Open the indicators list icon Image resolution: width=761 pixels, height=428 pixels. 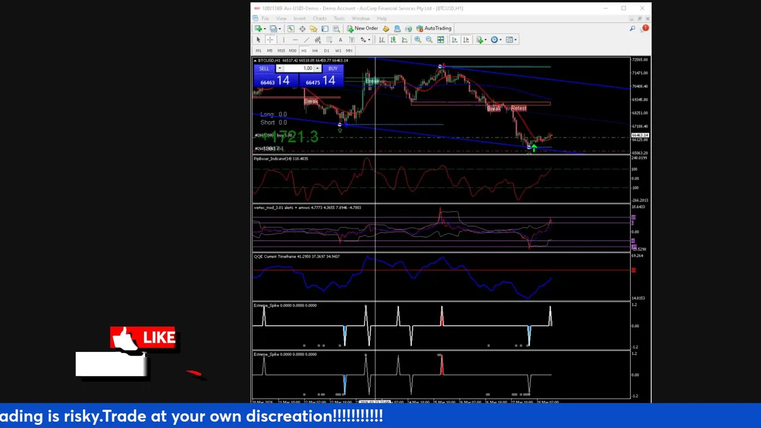coord(479,40)
